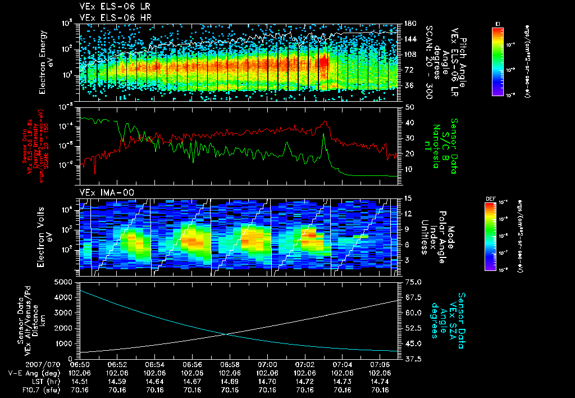The image size is (575, 398).
Task: Click the red 'VEx ELS-06 LR-Bk' axis label
Action: (30, 146)
